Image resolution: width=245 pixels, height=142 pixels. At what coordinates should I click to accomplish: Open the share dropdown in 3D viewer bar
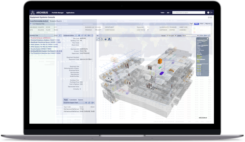tap(201, 36)
